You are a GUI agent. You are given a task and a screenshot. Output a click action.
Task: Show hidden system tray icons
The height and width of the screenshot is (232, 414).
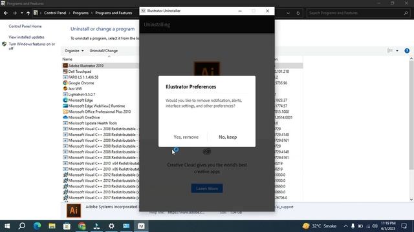pos(345,226)
